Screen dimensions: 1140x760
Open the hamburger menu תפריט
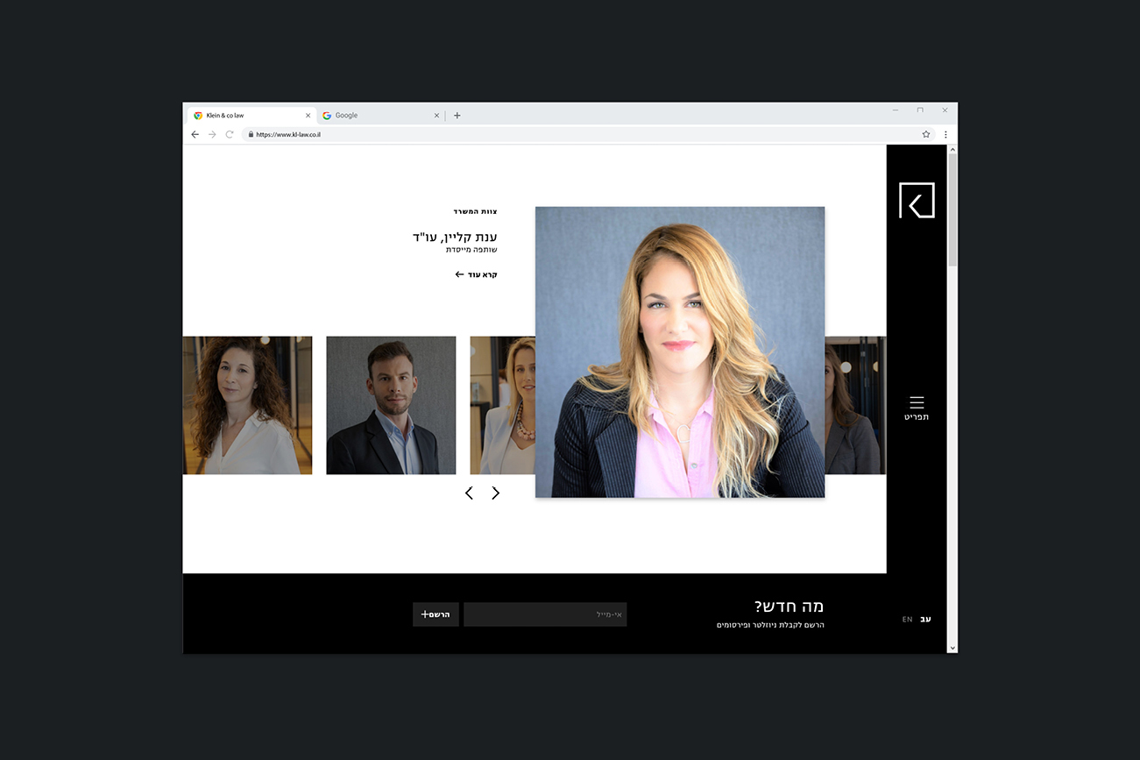[917, 408]
